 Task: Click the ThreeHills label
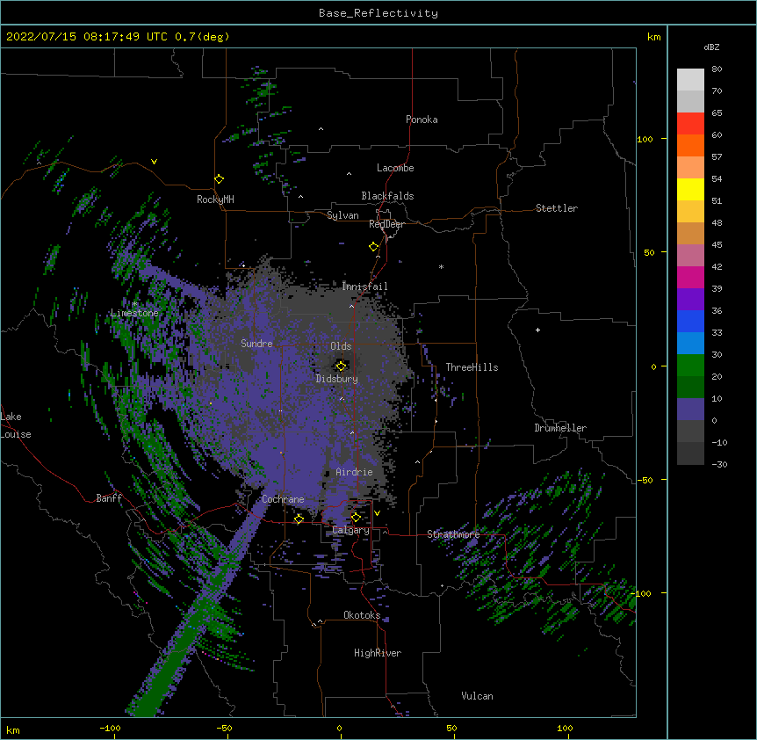pos(472,367)
